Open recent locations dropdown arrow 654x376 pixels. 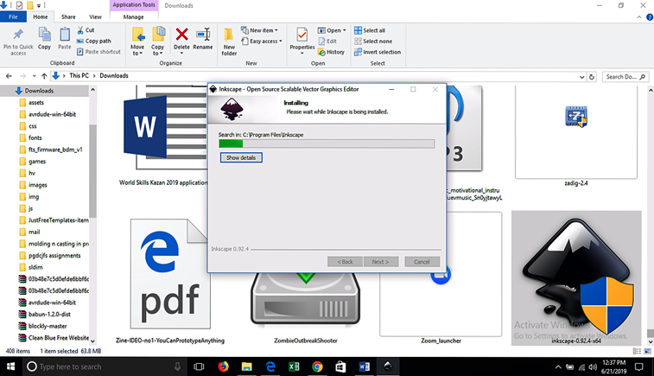tap(35, 76)
